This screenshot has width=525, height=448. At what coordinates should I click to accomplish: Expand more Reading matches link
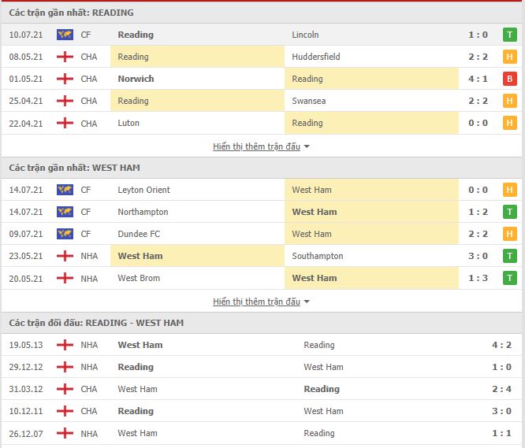click(256, 146)
